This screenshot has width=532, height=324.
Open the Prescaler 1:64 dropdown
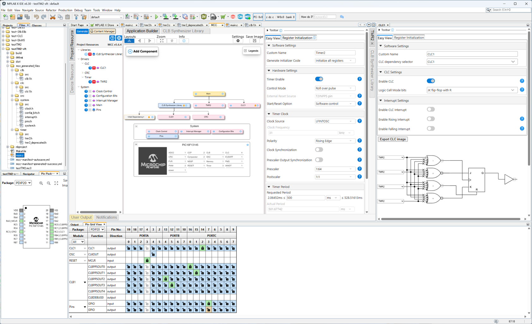pos(335,169)
